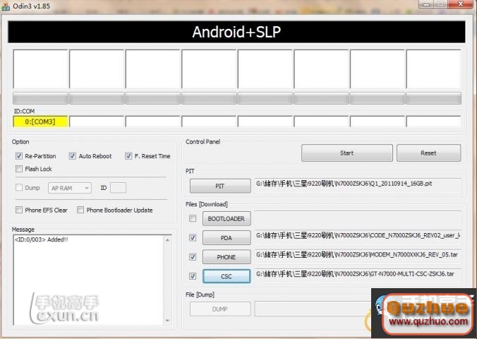Uncheck F. Reset Time option
Viewport: 477px width, 339px height.
128,156
